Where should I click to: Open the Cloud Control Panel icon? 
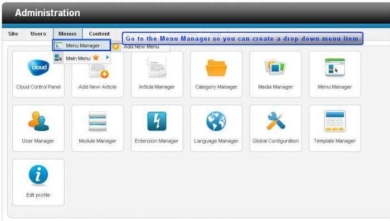click(x=38, y=67)
